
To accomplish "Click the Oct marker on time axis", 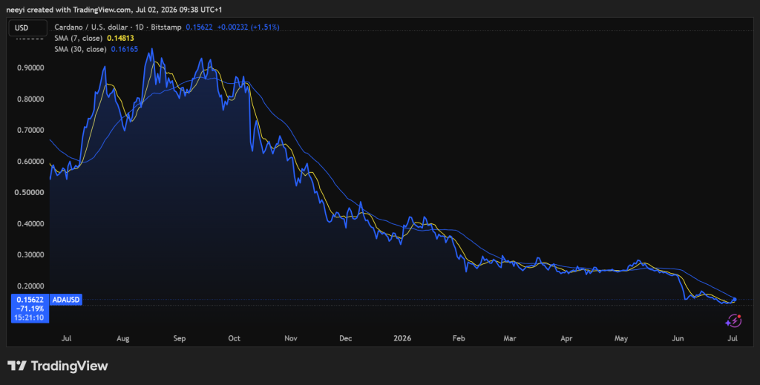I will 234,338.
